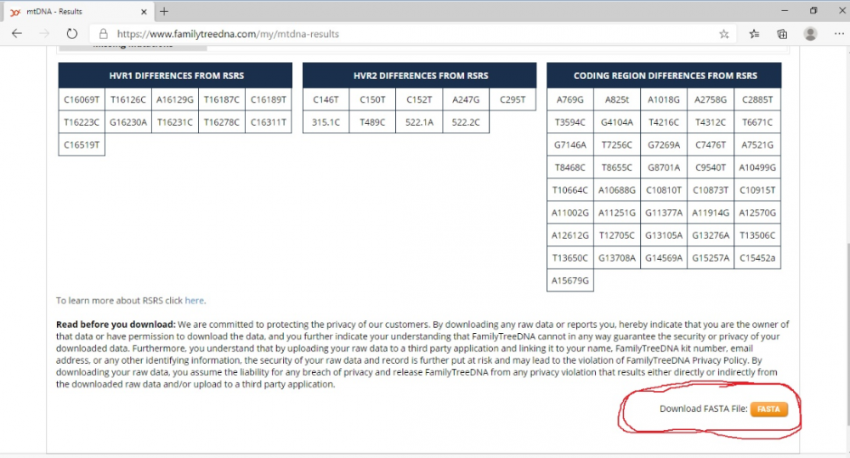Click the G8701A coding region cell
The image size is (850, 458).
(x=664, y=167)
